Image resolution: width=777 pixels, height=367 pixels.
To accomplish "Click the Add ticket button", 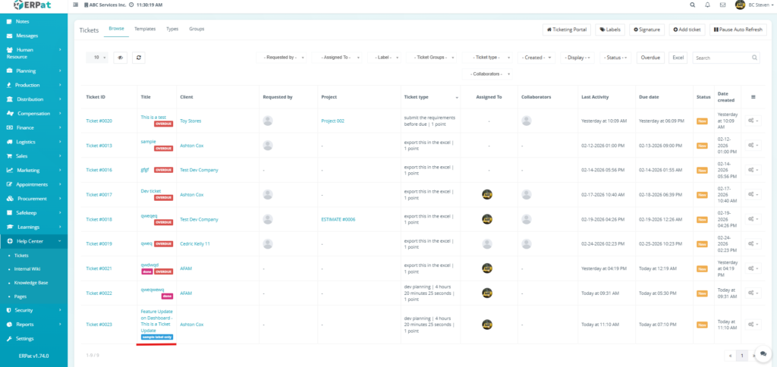I will point(687,30).
